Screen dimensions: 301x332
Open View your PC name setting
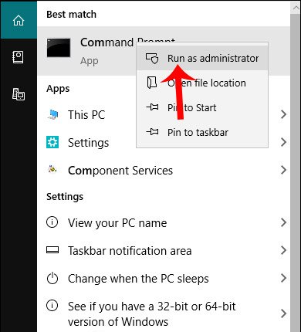pos(164,222)
